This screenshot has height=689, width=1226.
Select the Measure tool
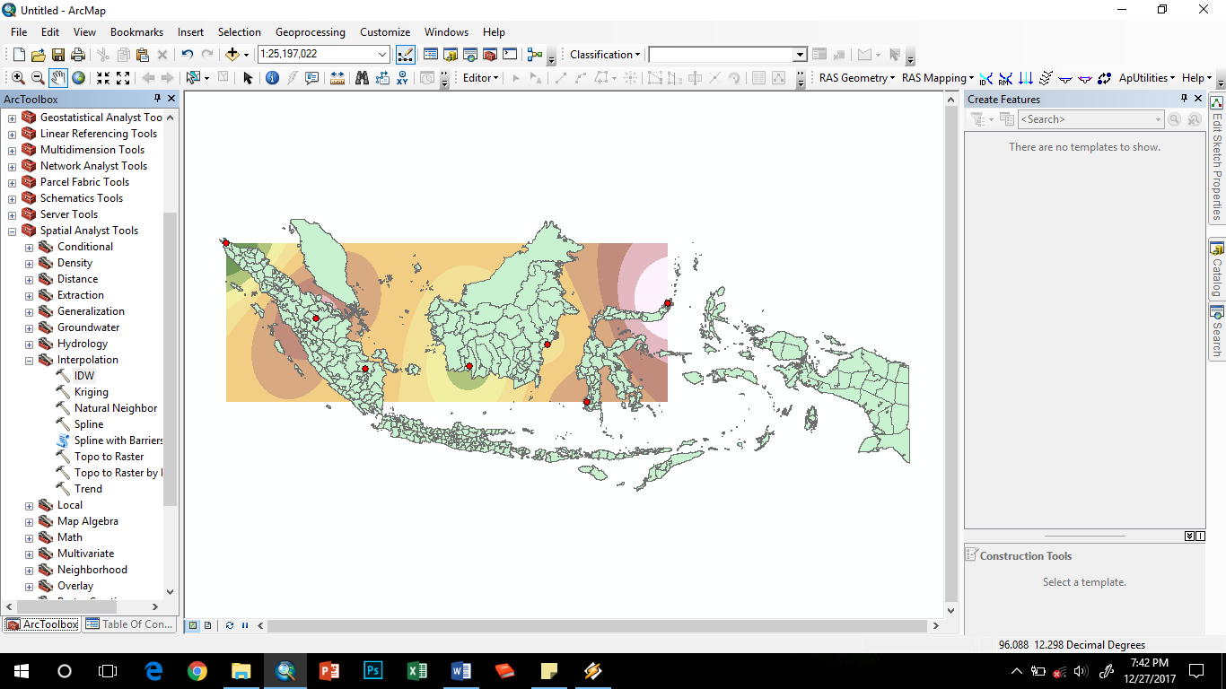(x=338, y=77)
